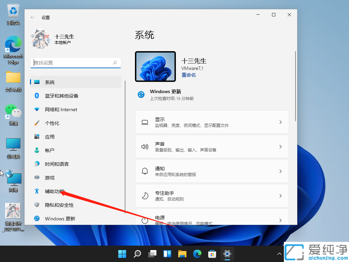Open 游戏 settings via the Xbox icon
349x262 pixels.
tap(37, 177)
